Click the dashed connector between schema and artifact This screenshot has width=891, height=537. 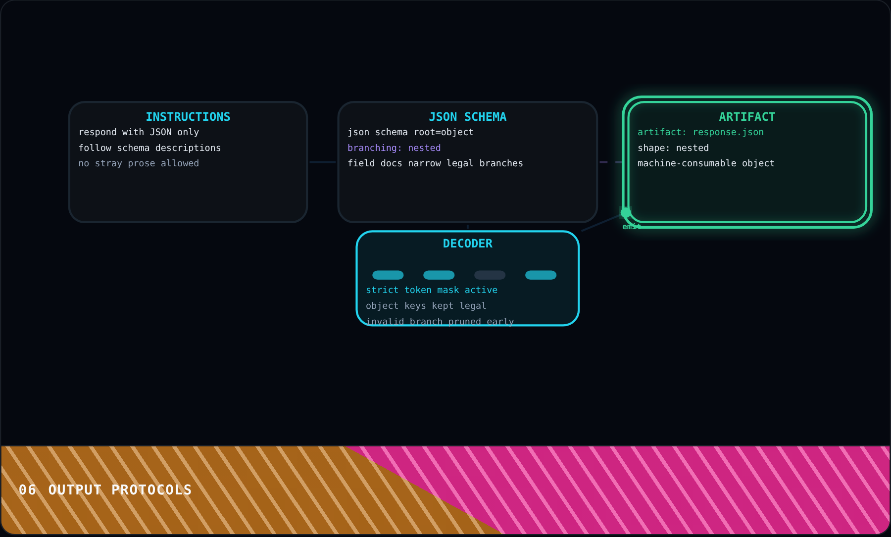pyautogui.click(x=611, y=162)
